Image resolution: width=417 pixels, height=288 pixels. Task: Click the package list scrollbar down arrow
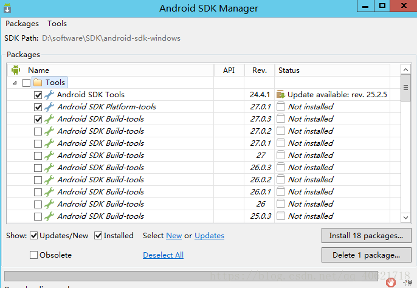[405, 218]
